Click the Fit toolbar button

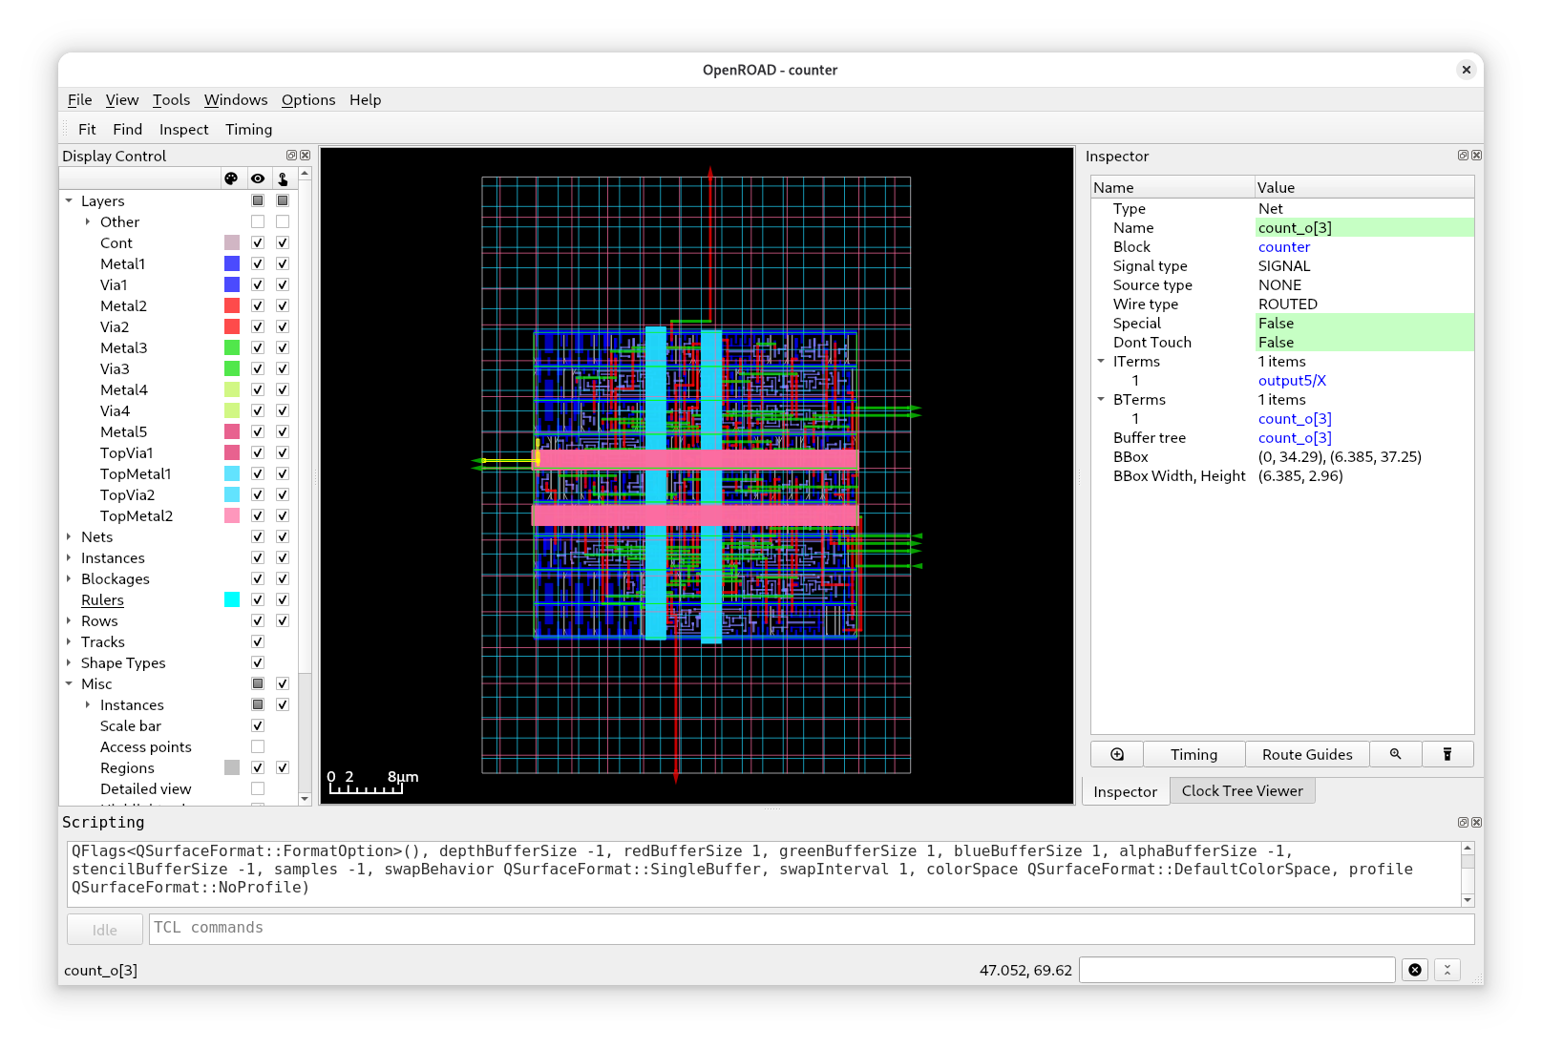[x=87, y=130]
